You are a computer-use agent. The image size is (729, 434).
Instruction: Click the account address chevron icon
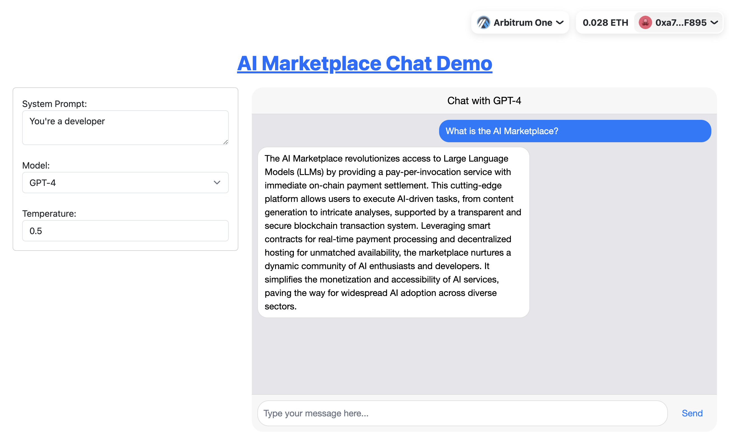coord(714,22)
